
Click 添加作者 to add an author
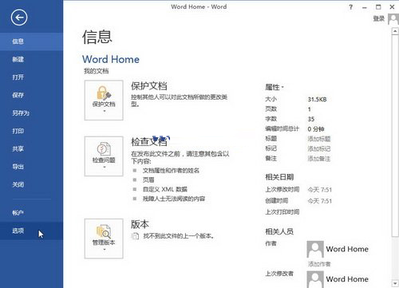[x=319, y=264]
